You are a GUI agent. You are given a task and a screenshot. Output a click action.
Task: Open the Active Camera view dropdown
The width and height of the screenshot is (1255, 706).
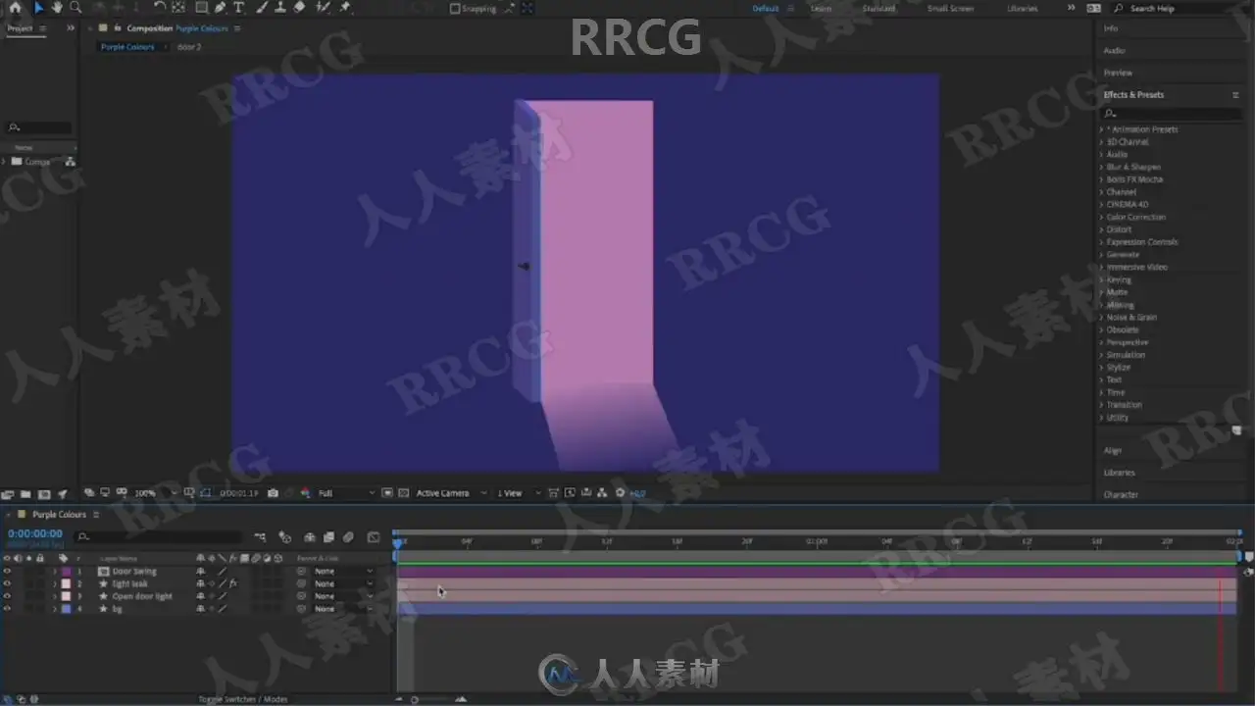coord(451,493)
